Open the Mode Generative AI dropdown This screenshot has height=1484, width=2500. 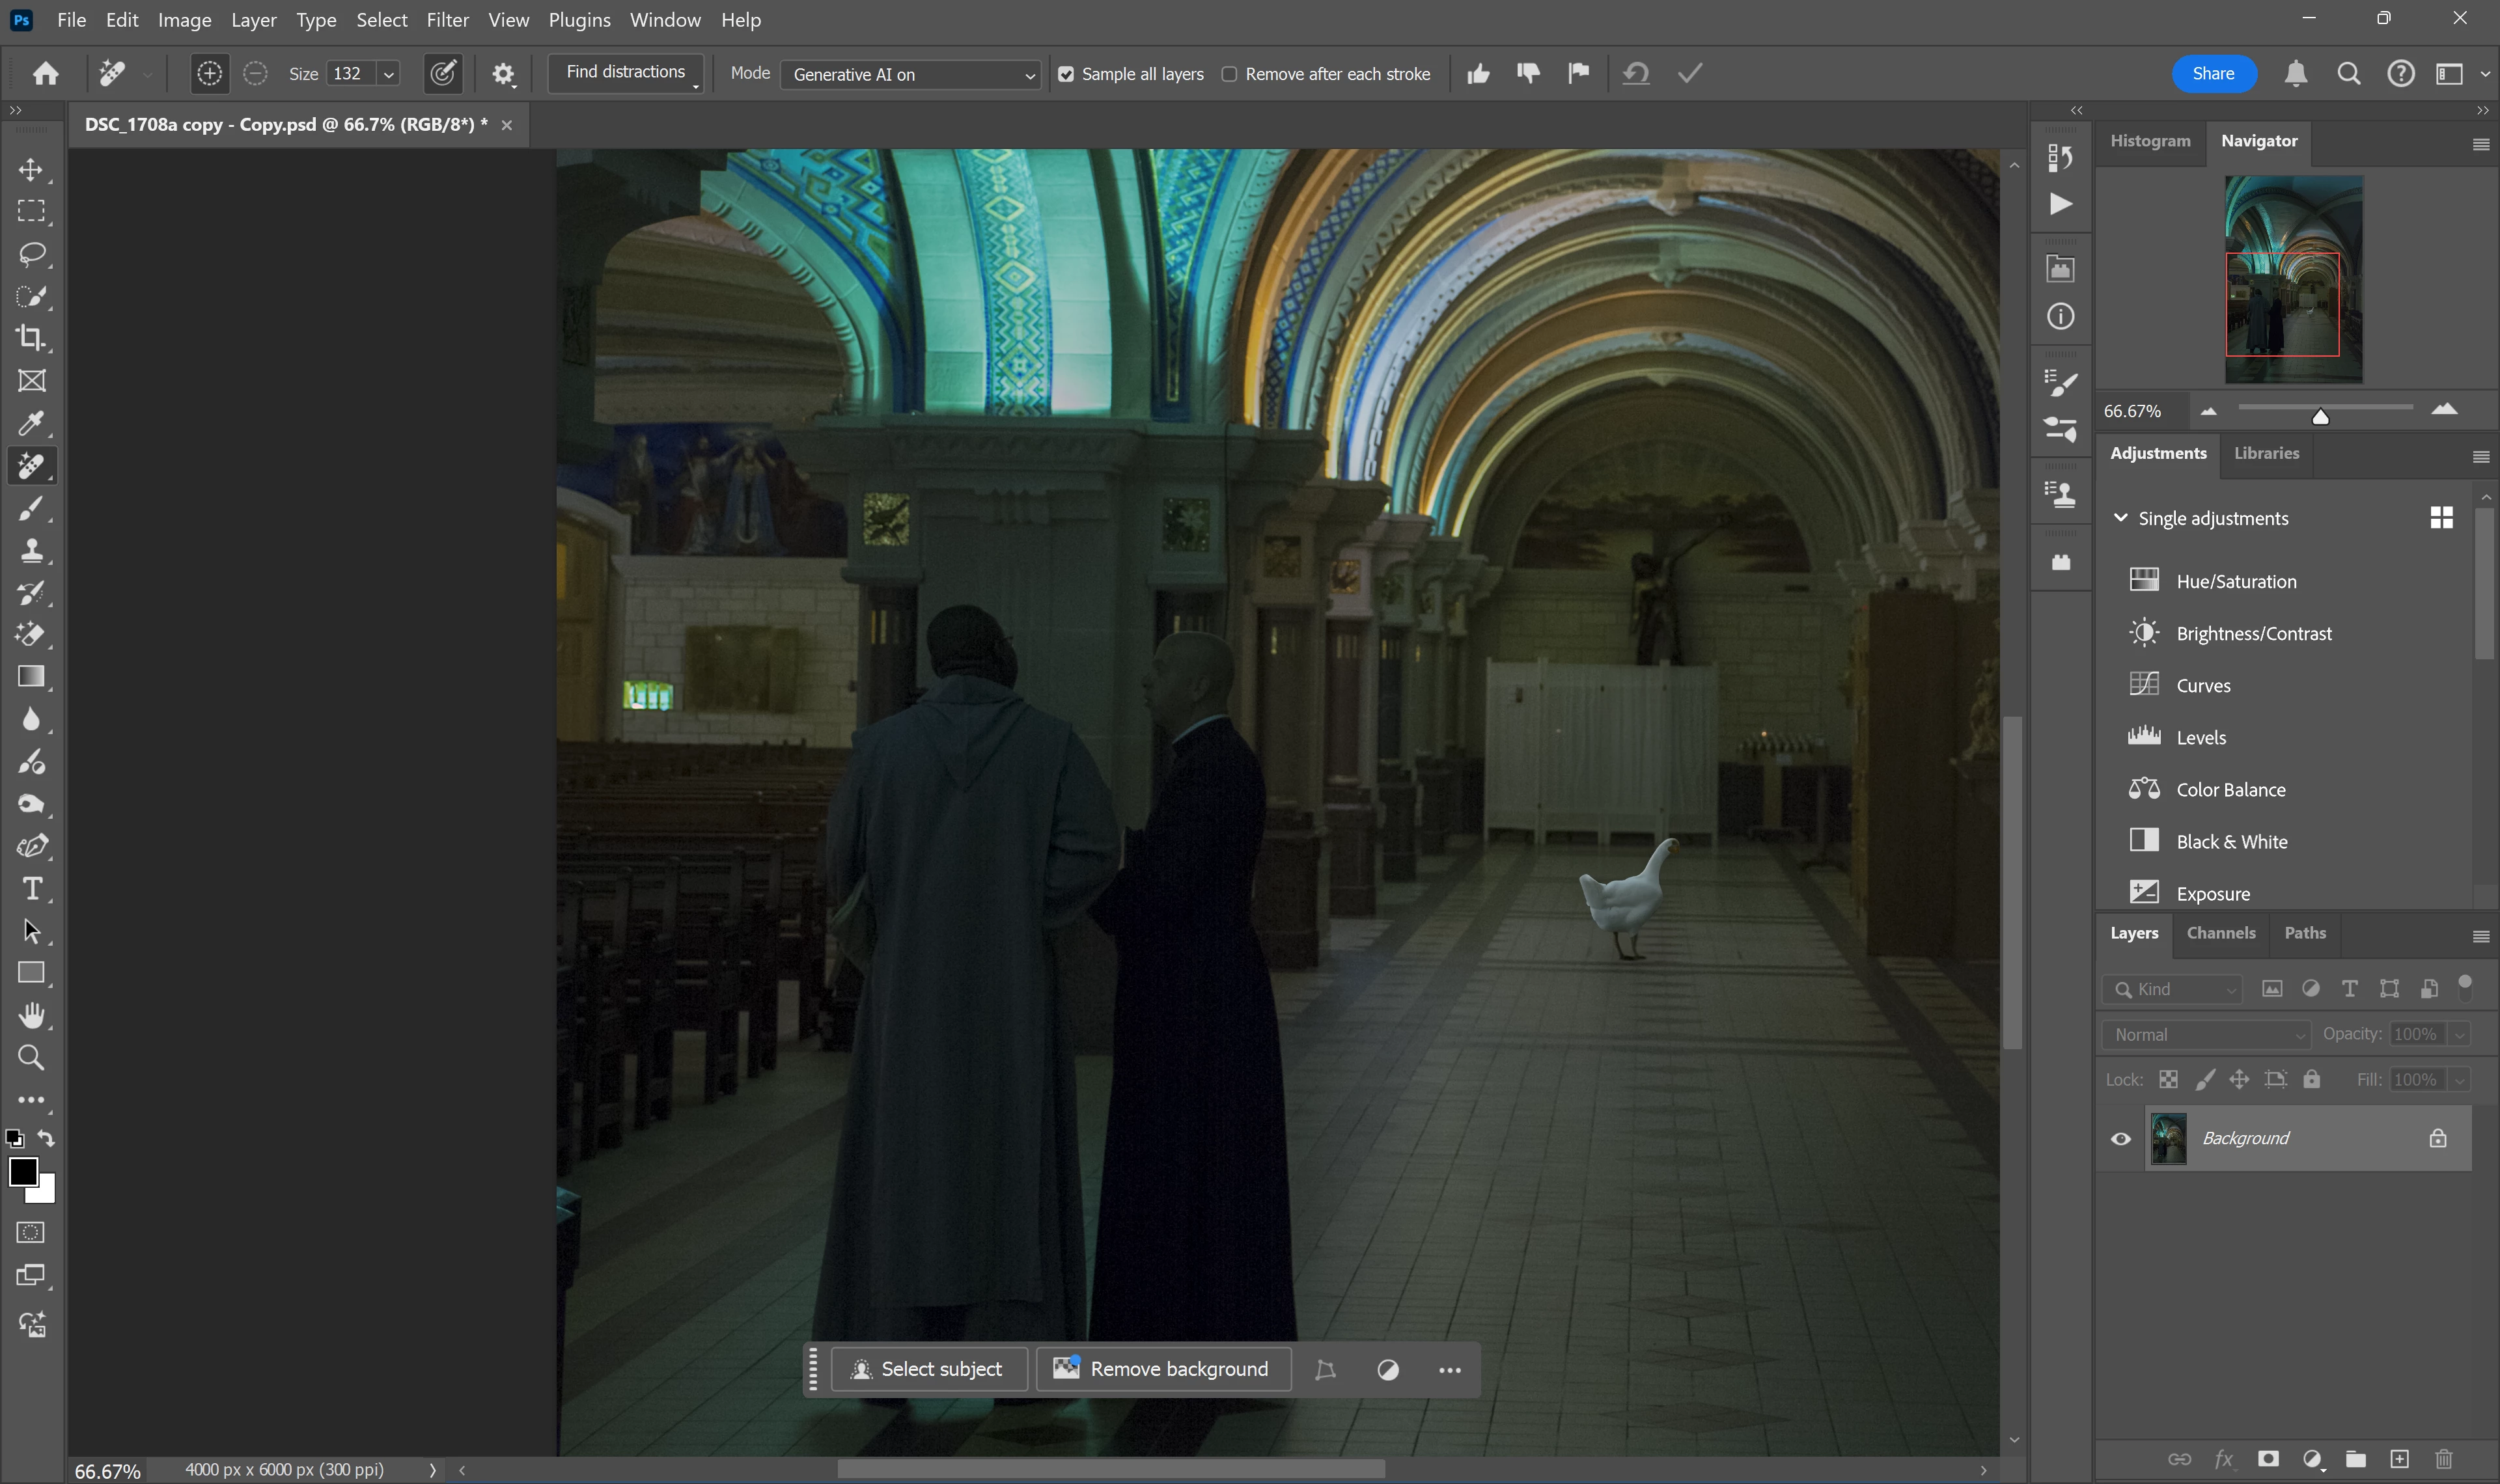click(x=910, y=75)
